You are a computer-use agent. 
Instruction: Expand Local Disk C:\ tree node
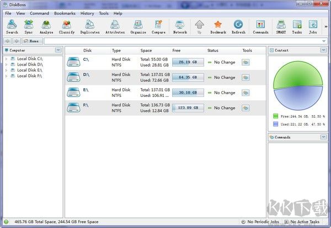click(6, 58)
